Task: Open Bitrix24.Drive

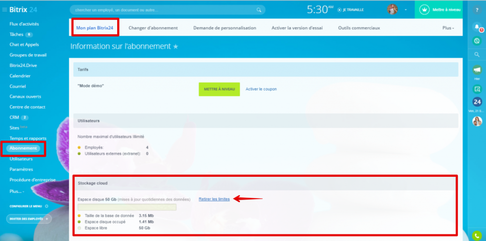Action: click(23, 66)
